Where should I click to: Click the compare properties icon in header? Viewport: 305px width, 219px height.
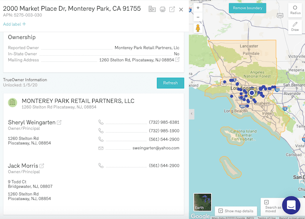152,9
